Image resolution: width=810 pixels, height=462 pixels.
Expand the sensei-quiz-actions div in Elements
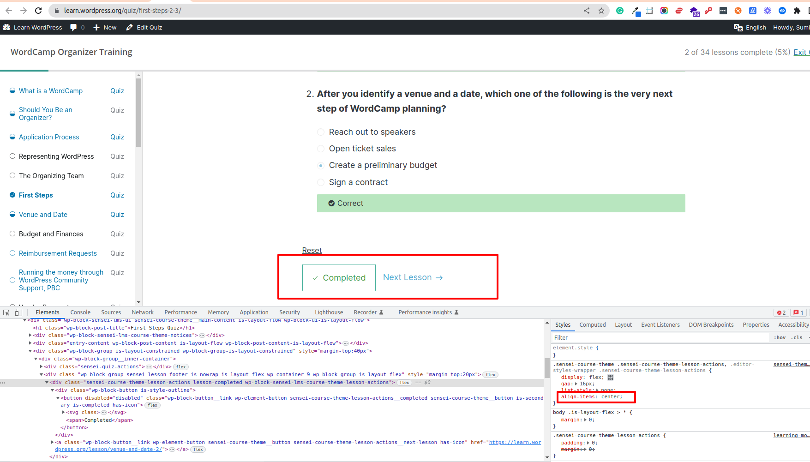click(41, 366)
